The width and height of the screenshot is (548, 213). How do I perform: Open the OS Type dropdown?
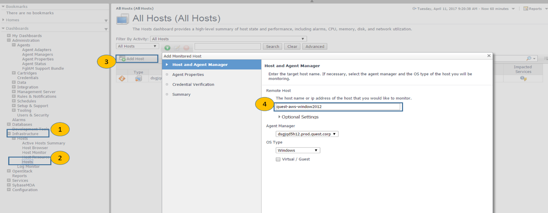pyautogui.click(x=297, y=151)
